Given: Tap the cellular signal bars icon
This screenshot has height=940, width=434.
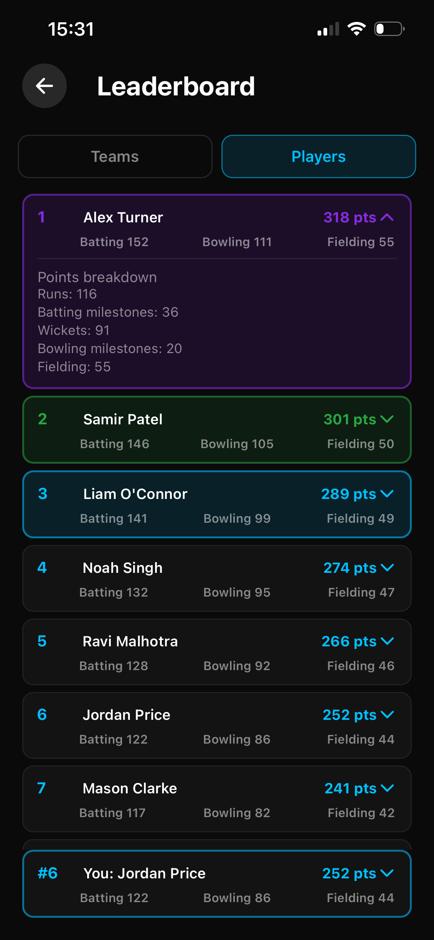Looking at the screenshot, I should click(x=328, y=29).
